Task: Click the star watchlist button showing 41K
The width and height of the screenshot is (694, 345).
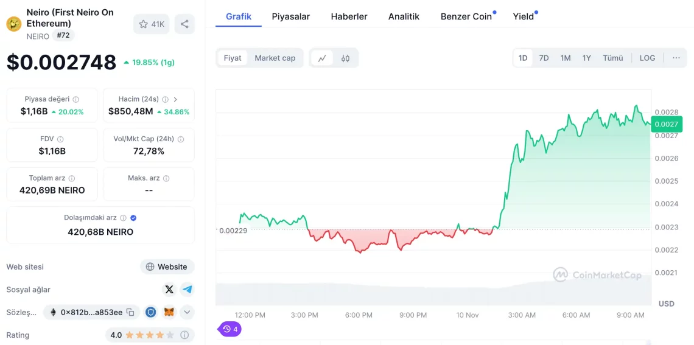Action: coord(152,24)
